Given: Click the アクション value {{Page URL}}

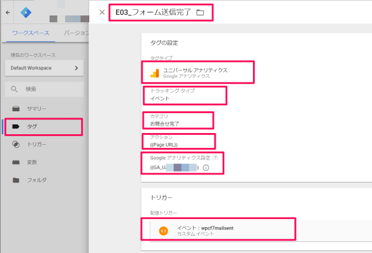Looking at the screenshot, I should 164,145.
